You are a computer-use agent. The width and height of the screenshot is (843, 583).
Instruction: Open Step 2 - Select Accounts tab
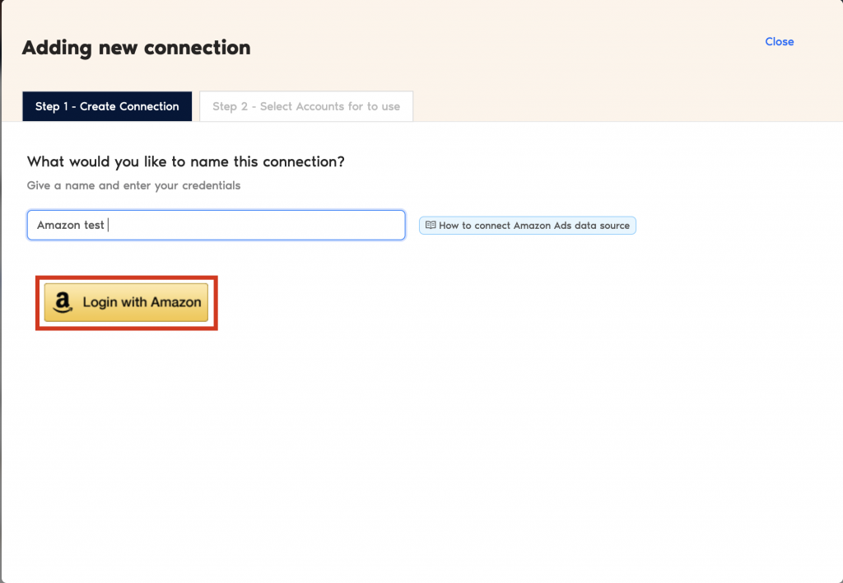click(306, 106)
